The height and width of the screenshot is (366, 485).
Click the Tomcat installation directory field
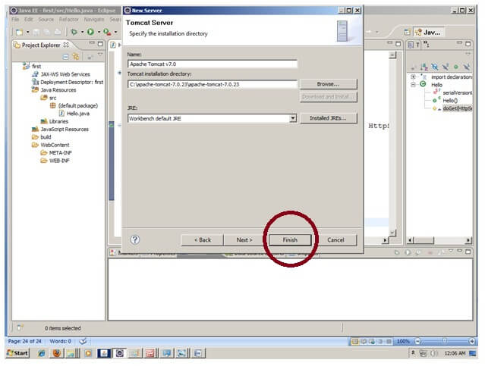(x=213, y=84)
